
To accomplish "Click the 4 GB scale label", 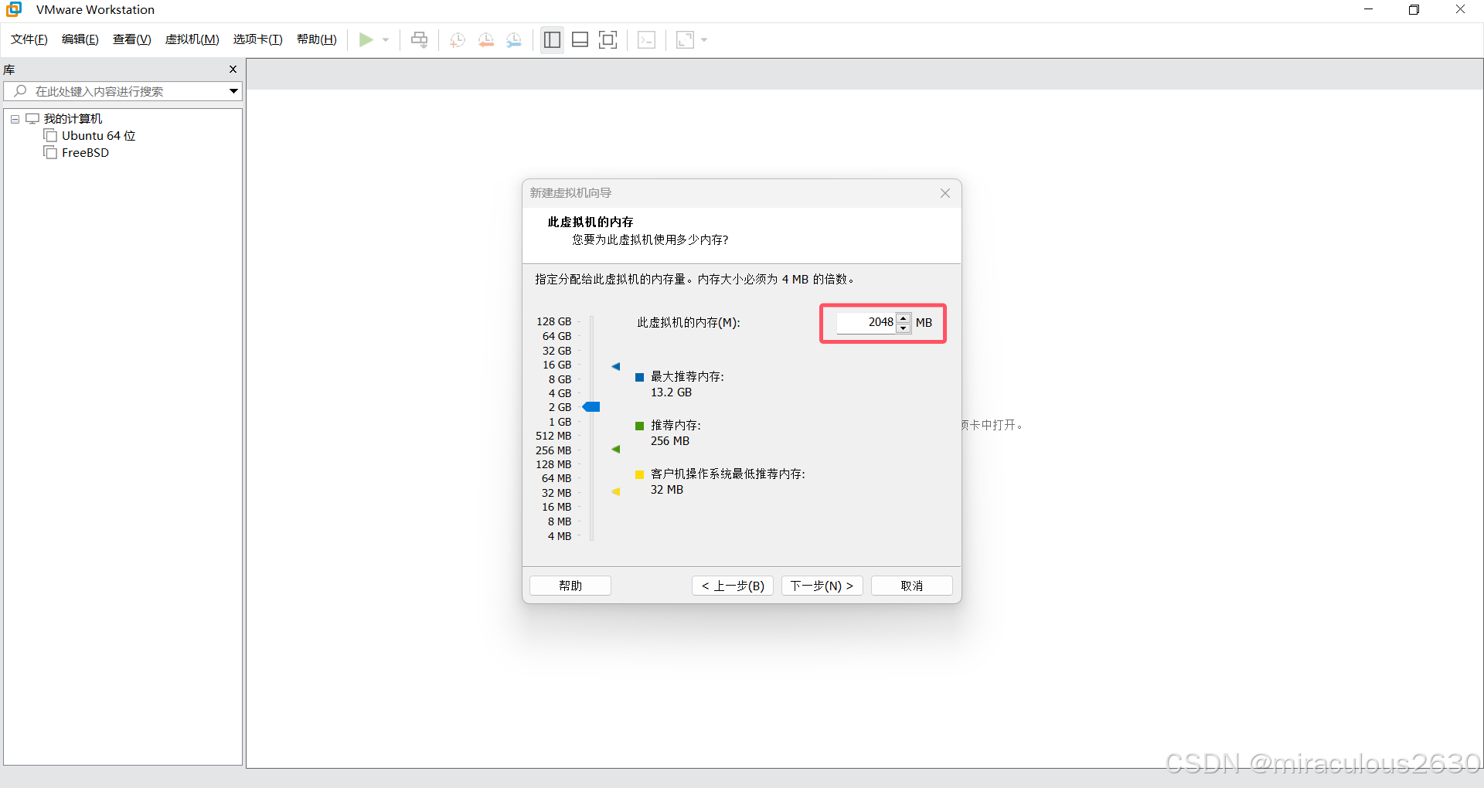I will click(x=560, y=393).
